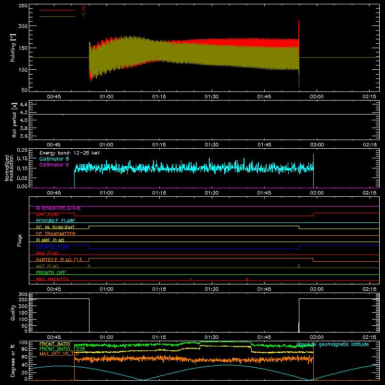Click the red X legend line

57,10
